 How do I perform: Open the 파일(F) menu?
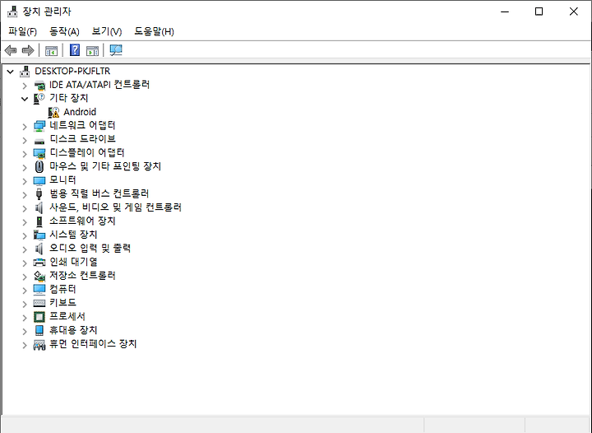tap(23, 31)
